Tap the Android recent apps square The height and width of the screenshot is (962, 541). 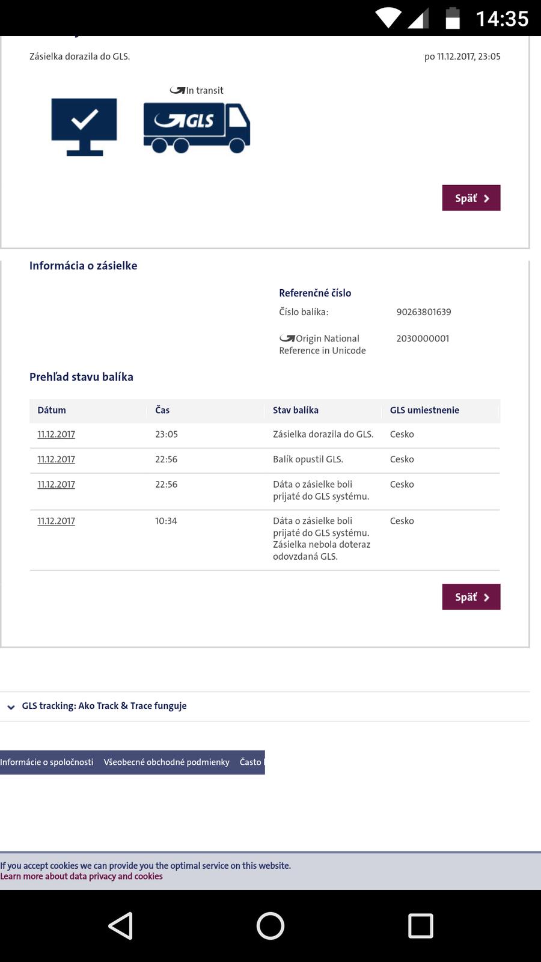420,925
